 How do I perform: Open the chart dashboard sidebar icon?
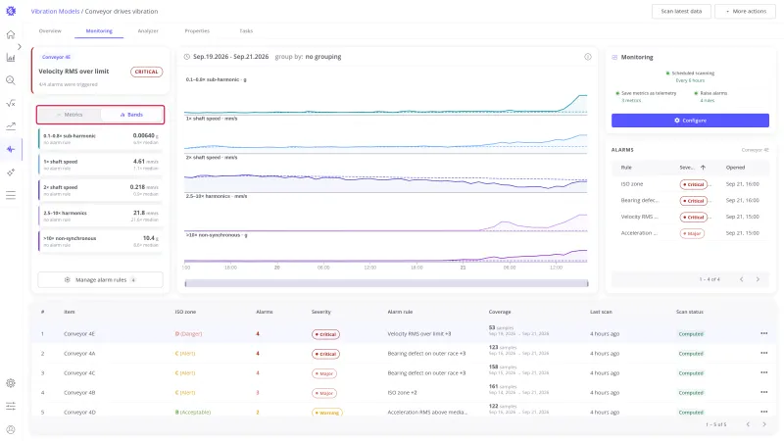(11, 58)
